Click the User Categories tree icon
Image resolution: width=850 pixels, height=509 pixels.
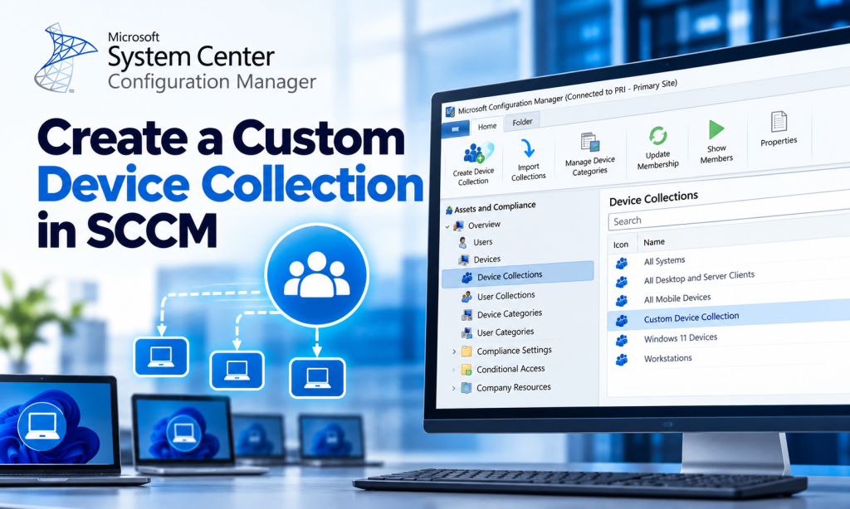pyautogui.click(x=467, y=333)
